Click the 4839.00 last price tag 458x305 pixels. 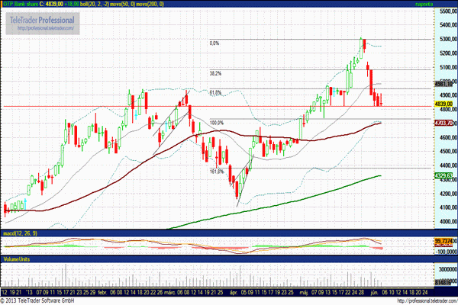[443, 103]
